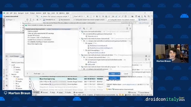Open the Navigate menu

coord(21,13)
